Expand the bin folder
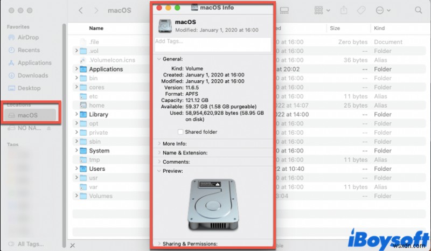Viewport: 431px width, 251px height. click(x=76, y=78)
